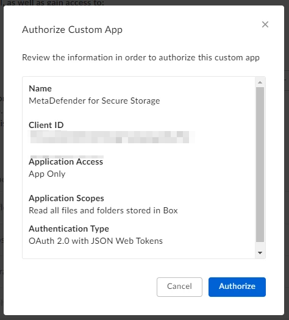Click the Read all files scope text
Viewport: 289px width, 320px height.
[103, 210]
